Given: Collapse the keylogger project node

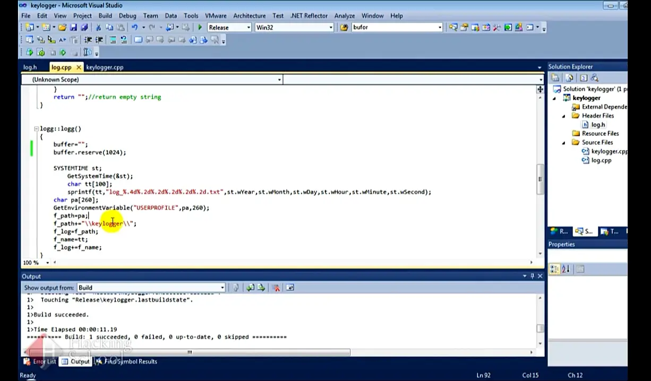Looking at the screenshot, I should (x=555, y=98).
